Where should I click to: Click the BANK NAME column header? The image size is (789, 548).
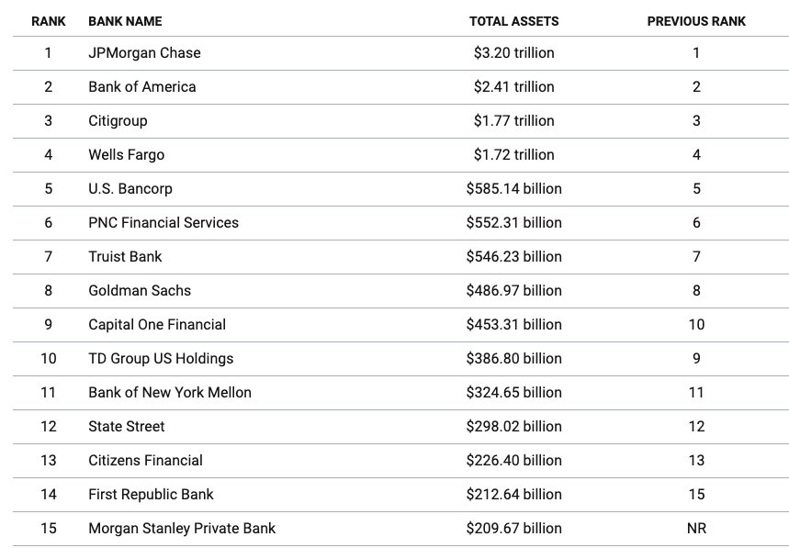(x=126, y=20)
